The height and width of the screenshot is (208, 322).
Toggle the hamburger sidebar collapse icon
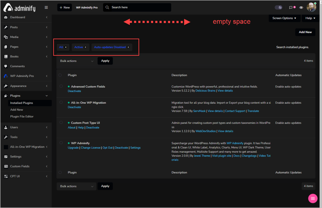point(46,8)
